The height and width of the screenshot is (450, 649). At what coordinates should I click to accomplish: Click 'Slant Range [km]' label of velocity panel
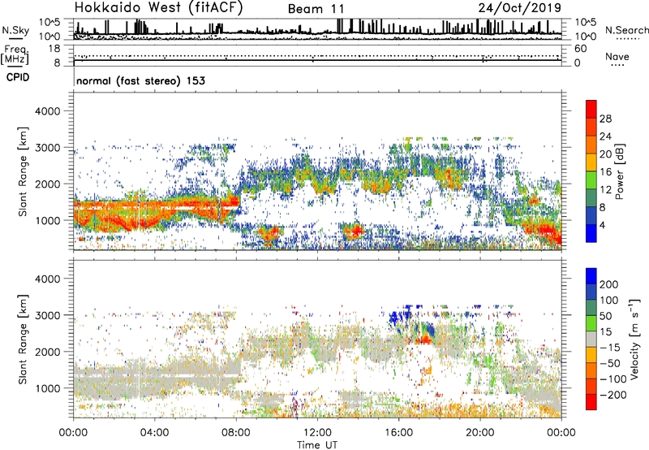[23, 340]
